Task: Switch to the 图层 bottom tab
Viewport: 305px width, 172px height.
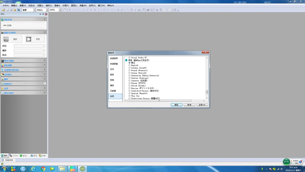Action: pyautogui.click(x=34, y=156)
